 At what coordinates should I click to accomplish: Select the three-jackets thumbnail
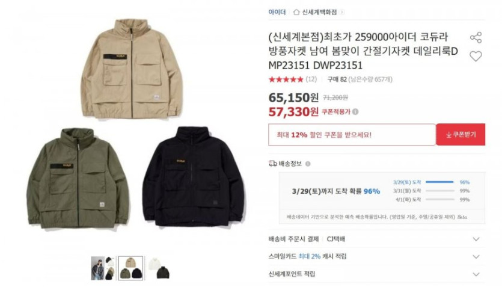[130, 268]
